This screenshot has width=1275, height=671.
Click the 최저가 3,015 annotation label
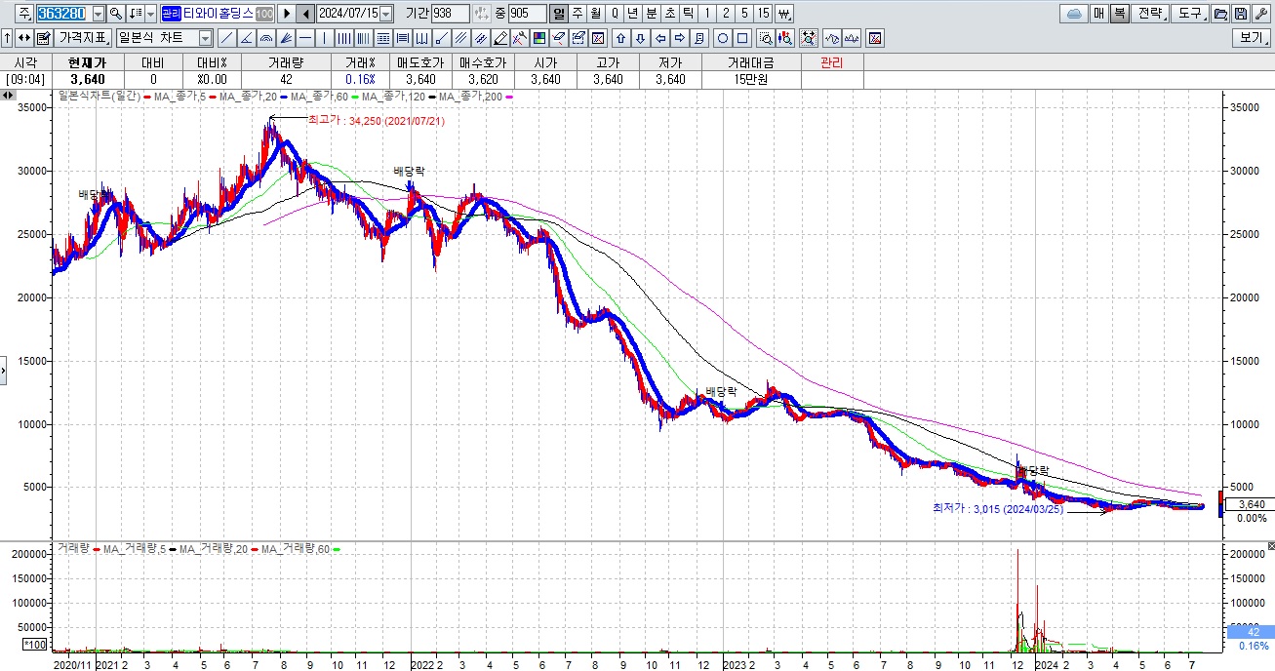(x=998, y=509)
